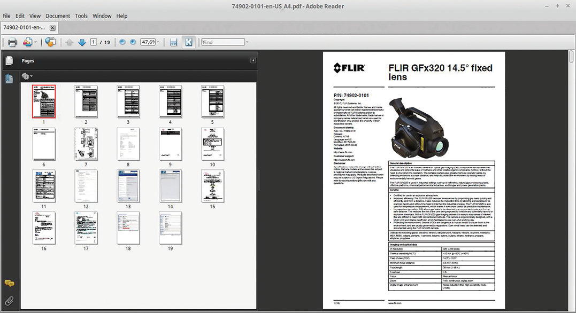Open the Document menu
Viewport: 576px width, 313px height.
(58, 16)
